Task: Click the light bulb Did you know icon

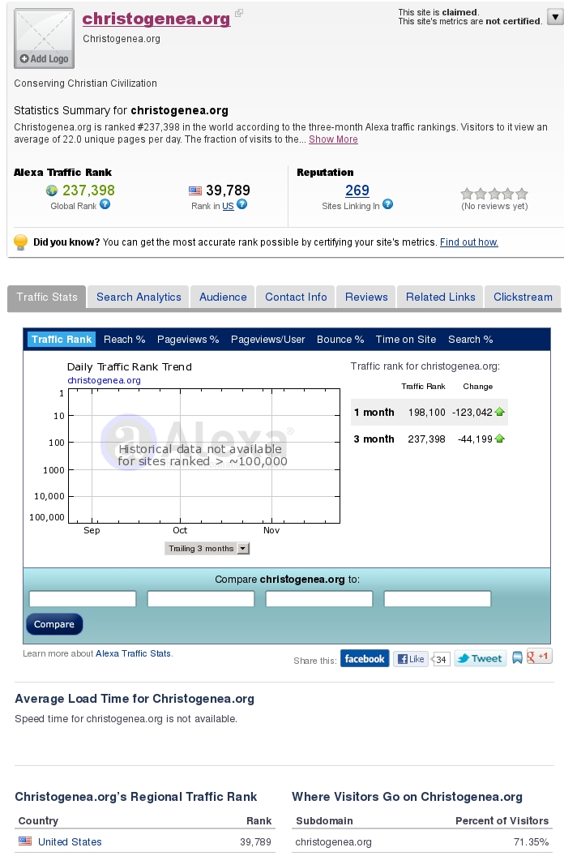Action: pos(20,242)
